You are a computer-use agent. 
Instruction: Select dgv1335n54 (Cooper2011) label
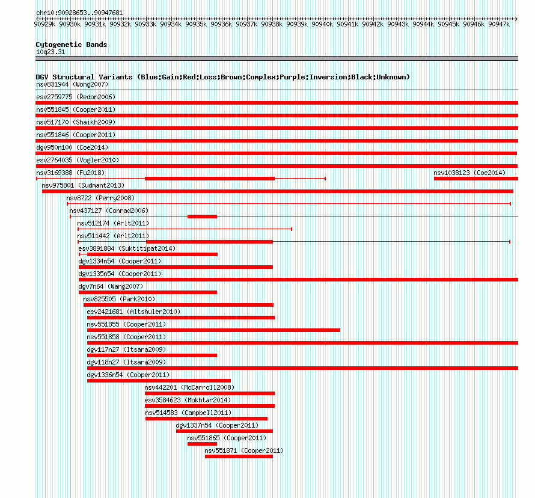click(120, 274)
